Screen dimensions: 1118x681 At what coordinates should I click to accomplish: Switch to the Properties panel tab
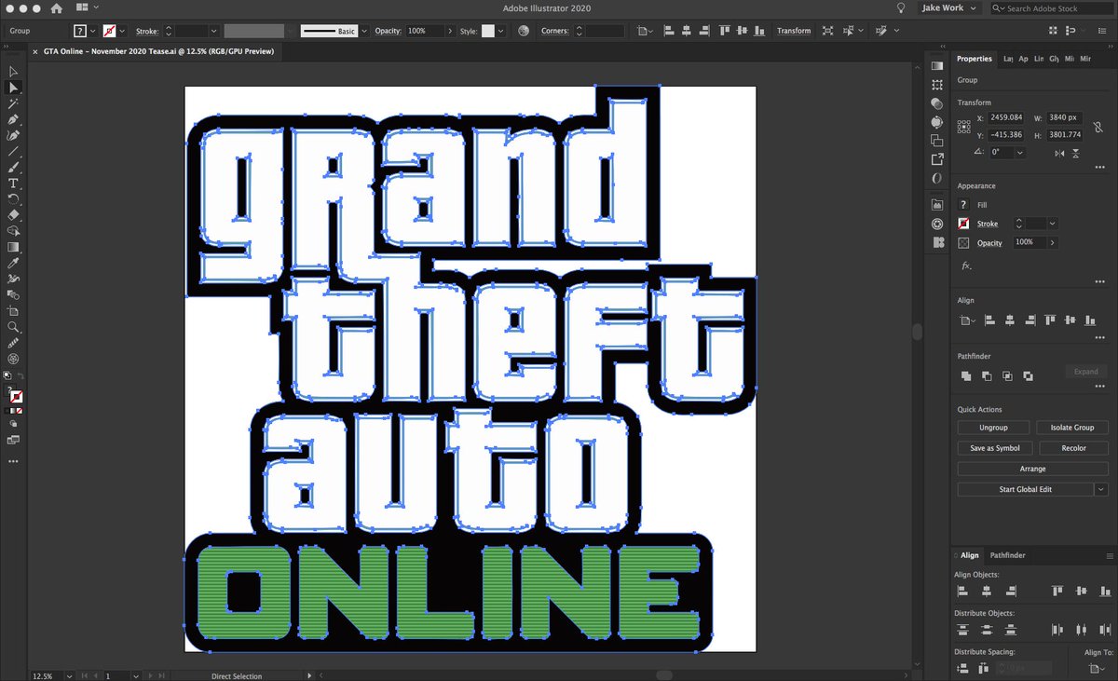tap(975, 59)
